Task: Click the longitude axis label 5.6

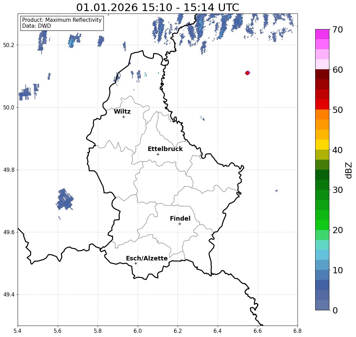Action: (x=58, y=331)
